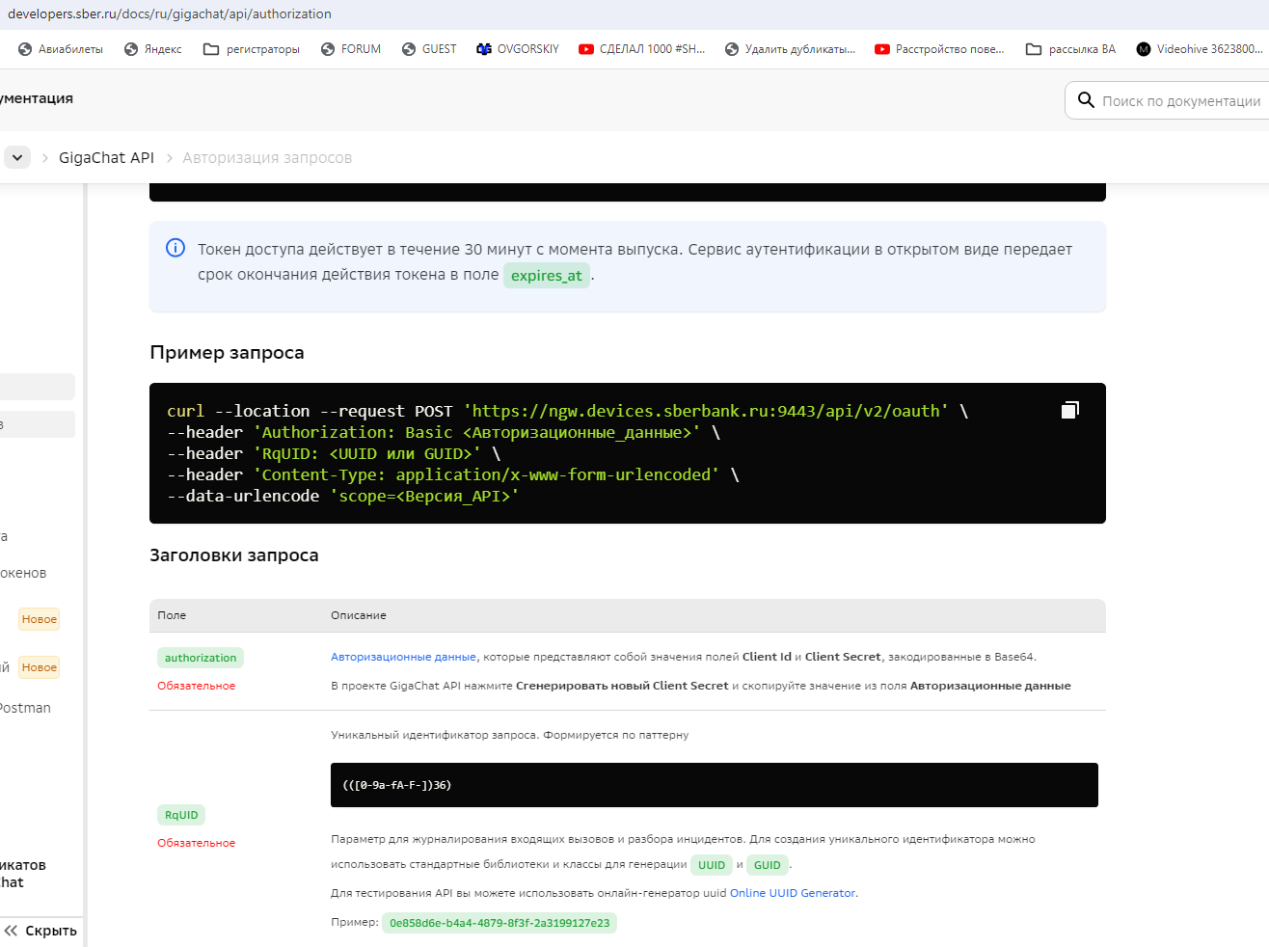Open the GUEST bookmark
This screenshot has height=947, width=1269.
tap(429, 49)
